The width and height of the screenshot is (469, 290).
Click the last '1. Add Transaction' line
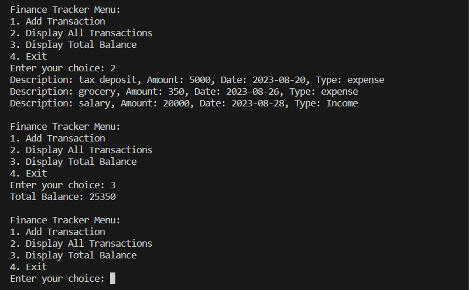click(x=57, y=232)
